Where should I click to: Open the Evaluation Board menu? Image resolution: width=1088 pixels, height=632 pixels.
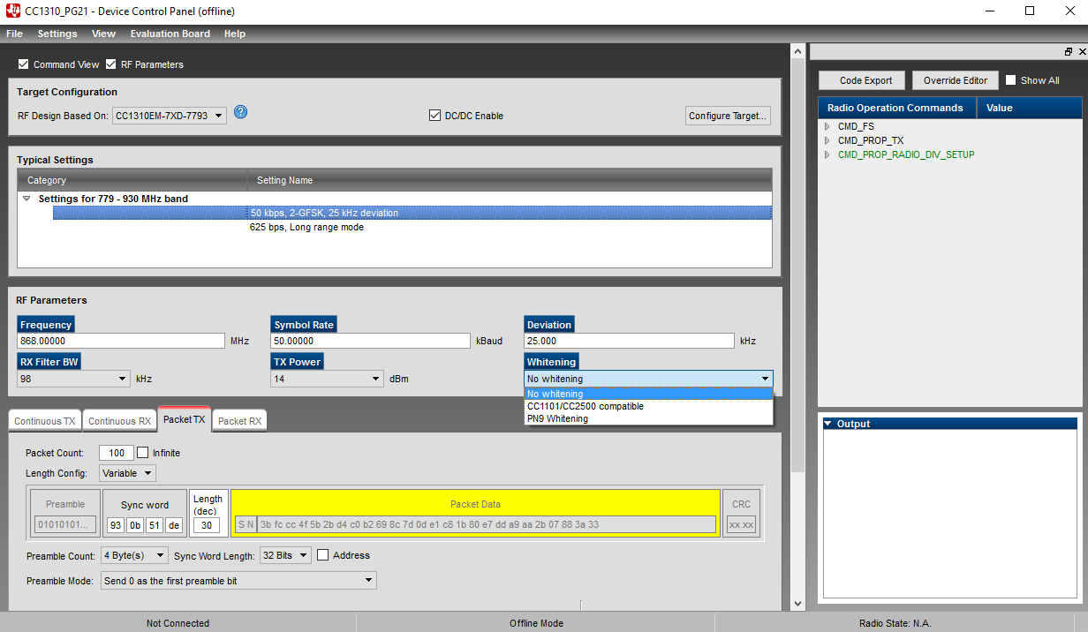point(170,34)
